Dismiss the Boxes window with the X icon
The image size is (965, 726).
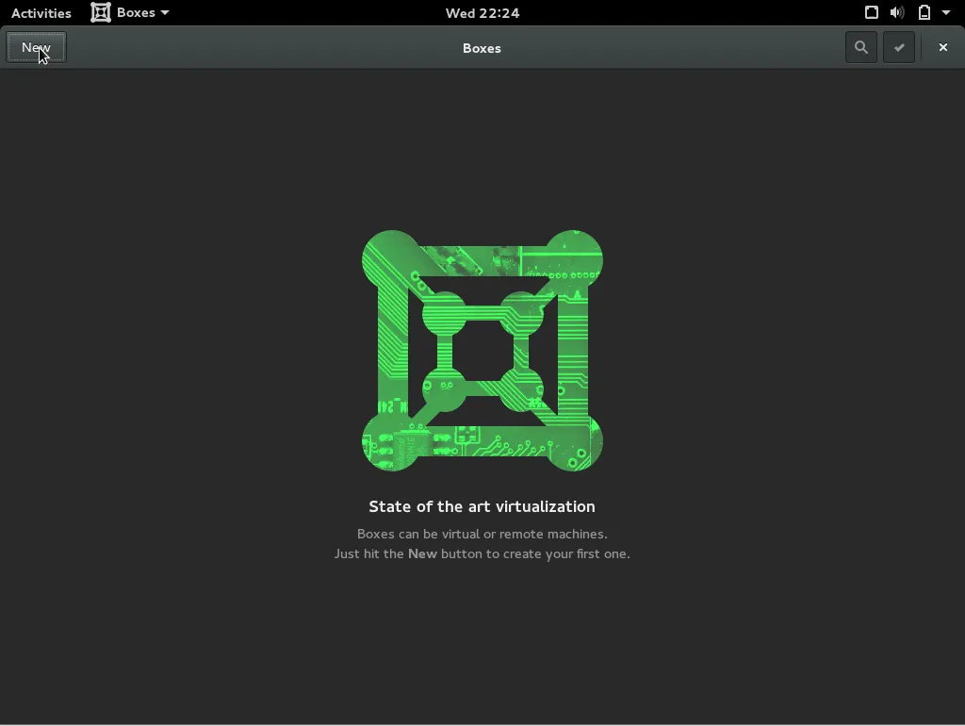coord(942,47)
